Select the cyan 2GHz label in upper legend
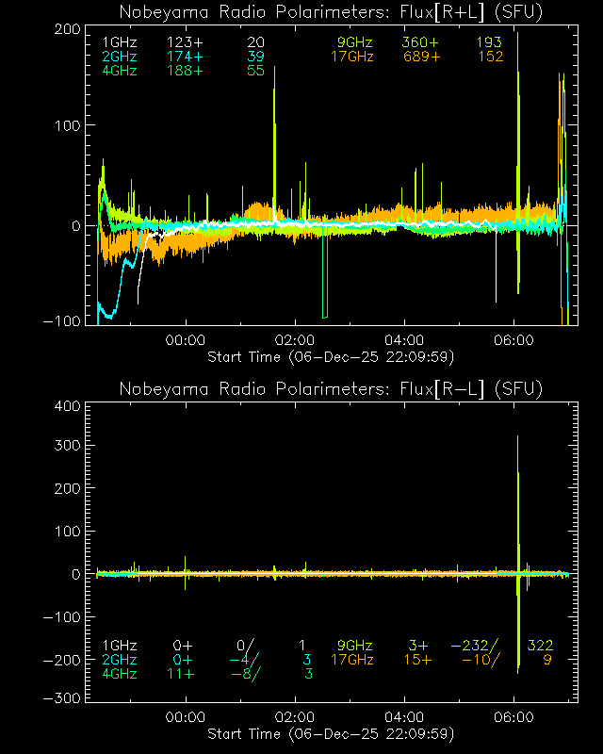 pos(120,57)
